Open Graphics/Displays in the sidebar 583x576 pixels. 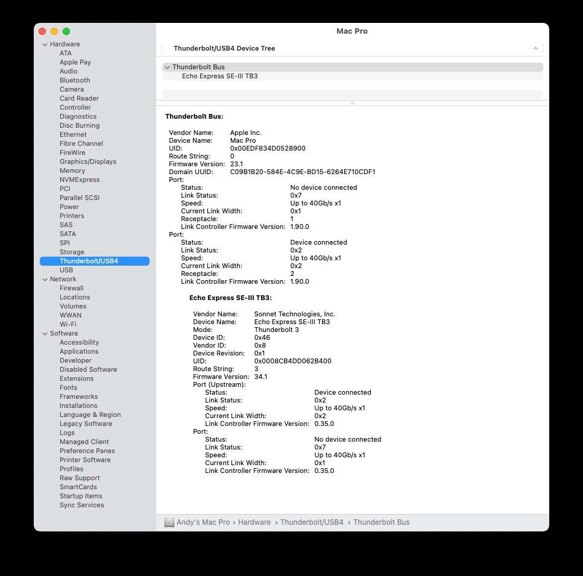point(88,161)
